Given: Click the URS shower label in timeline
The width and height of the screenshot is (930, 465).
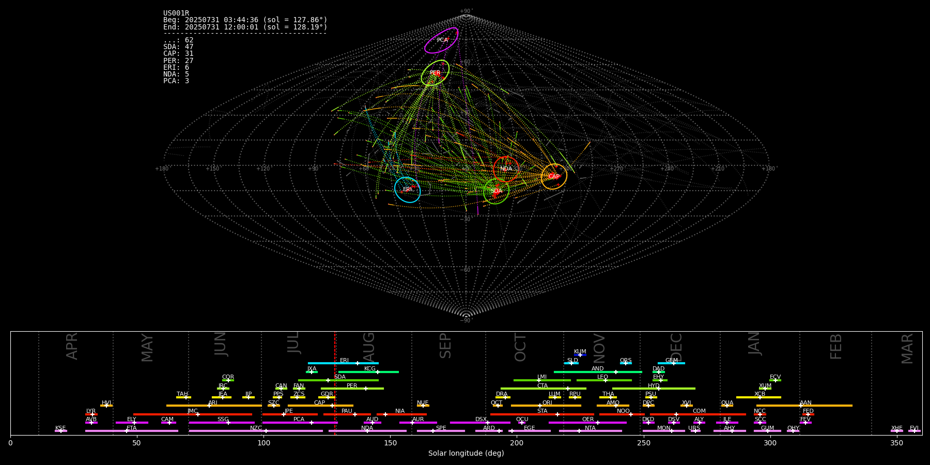Looking at the screenshot, I should (694, 428).
